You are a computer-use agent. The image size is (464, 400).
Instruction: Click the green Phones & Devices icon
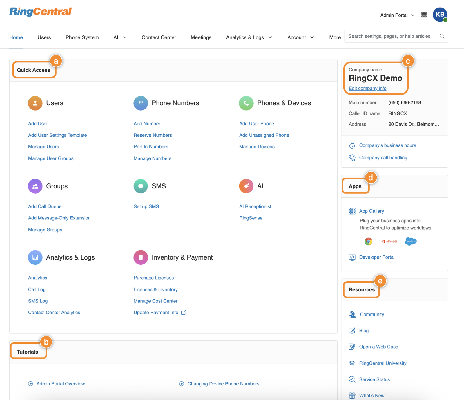click(246, 103)
